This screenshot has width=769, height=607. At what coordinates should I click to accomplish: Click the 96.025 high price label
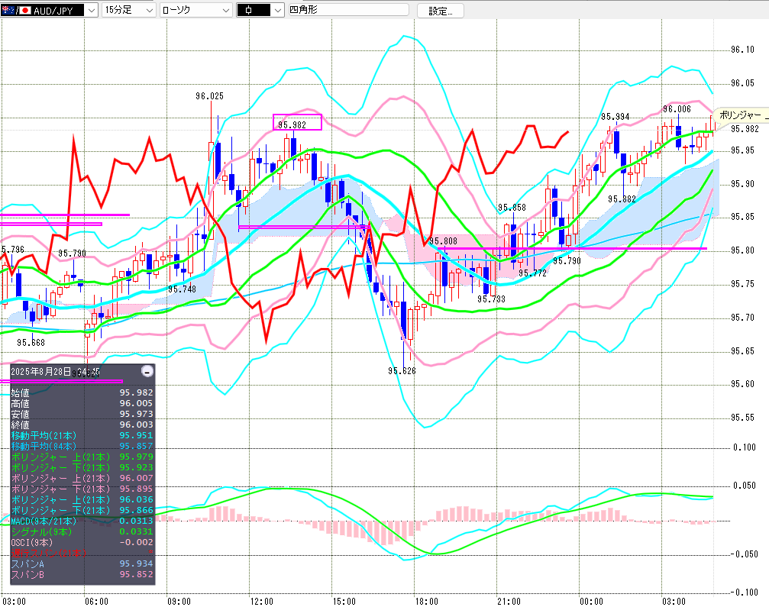209,96
